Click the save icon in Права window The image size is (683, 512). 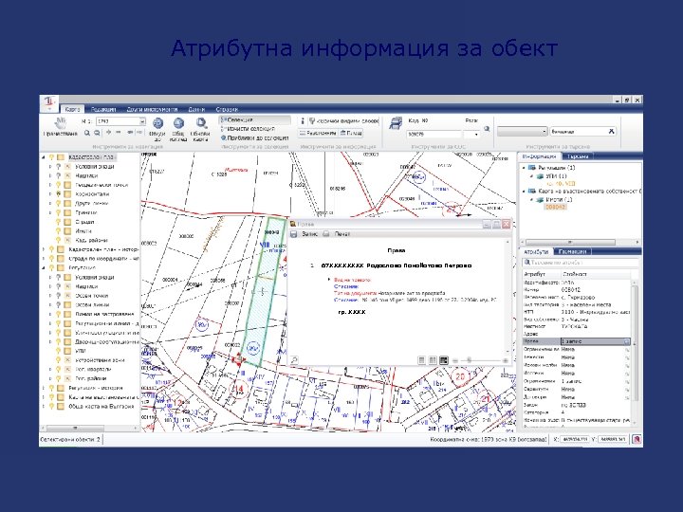point(294,234)
